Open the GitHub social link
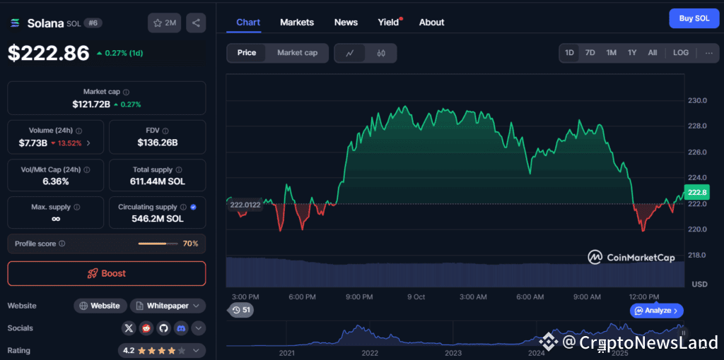The height and width of the screenshot is (360, 724). tap(164, 328)
